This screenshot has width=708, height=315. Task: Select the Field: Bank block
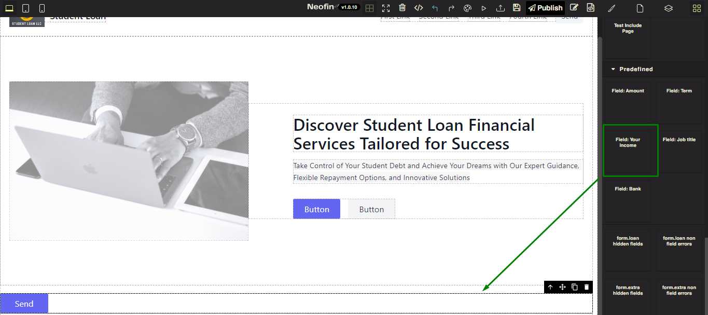[628, 201]
